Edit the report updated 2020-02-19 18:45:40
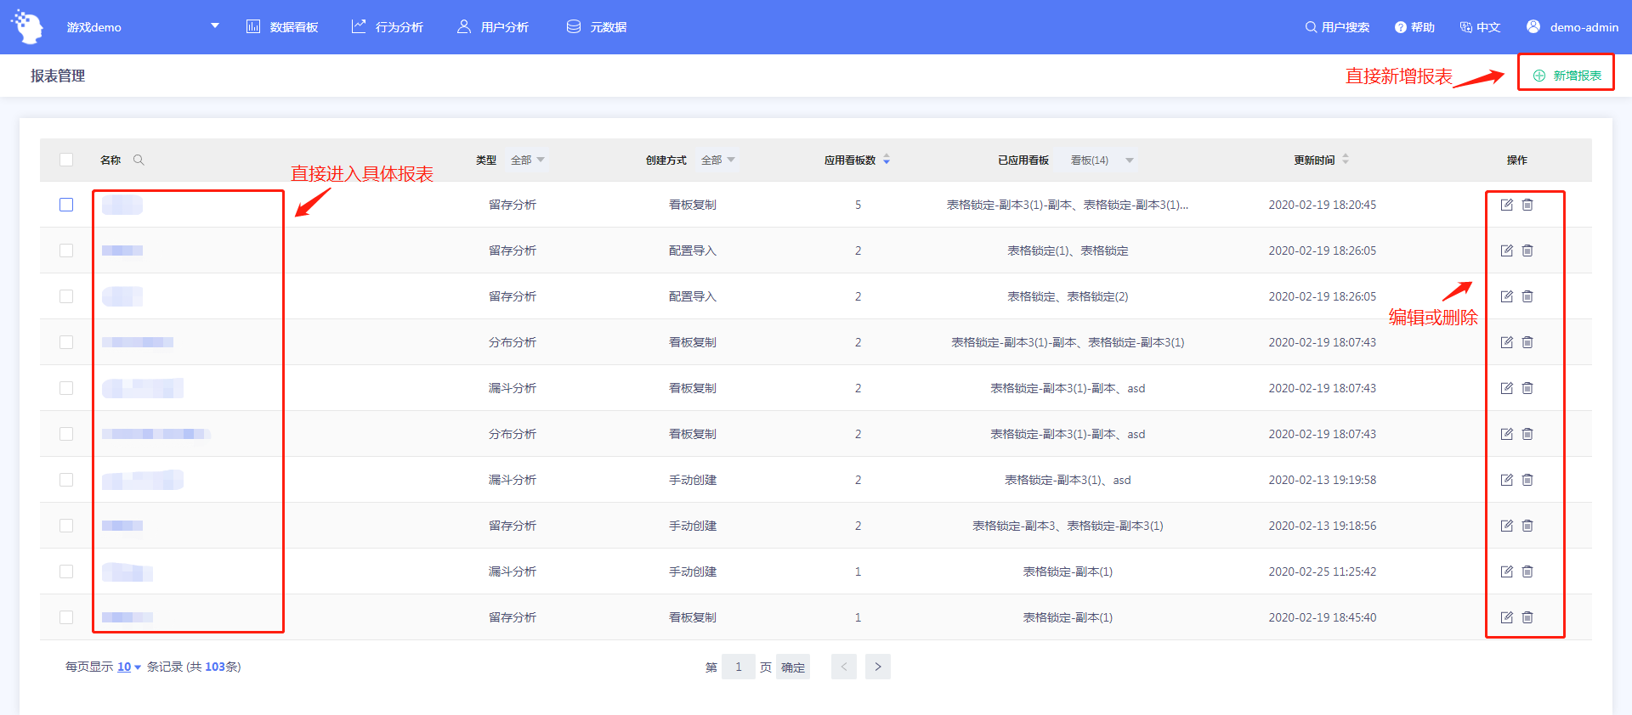The height and width of the screenshot is (715, 1632). [x=1506, y=617]
